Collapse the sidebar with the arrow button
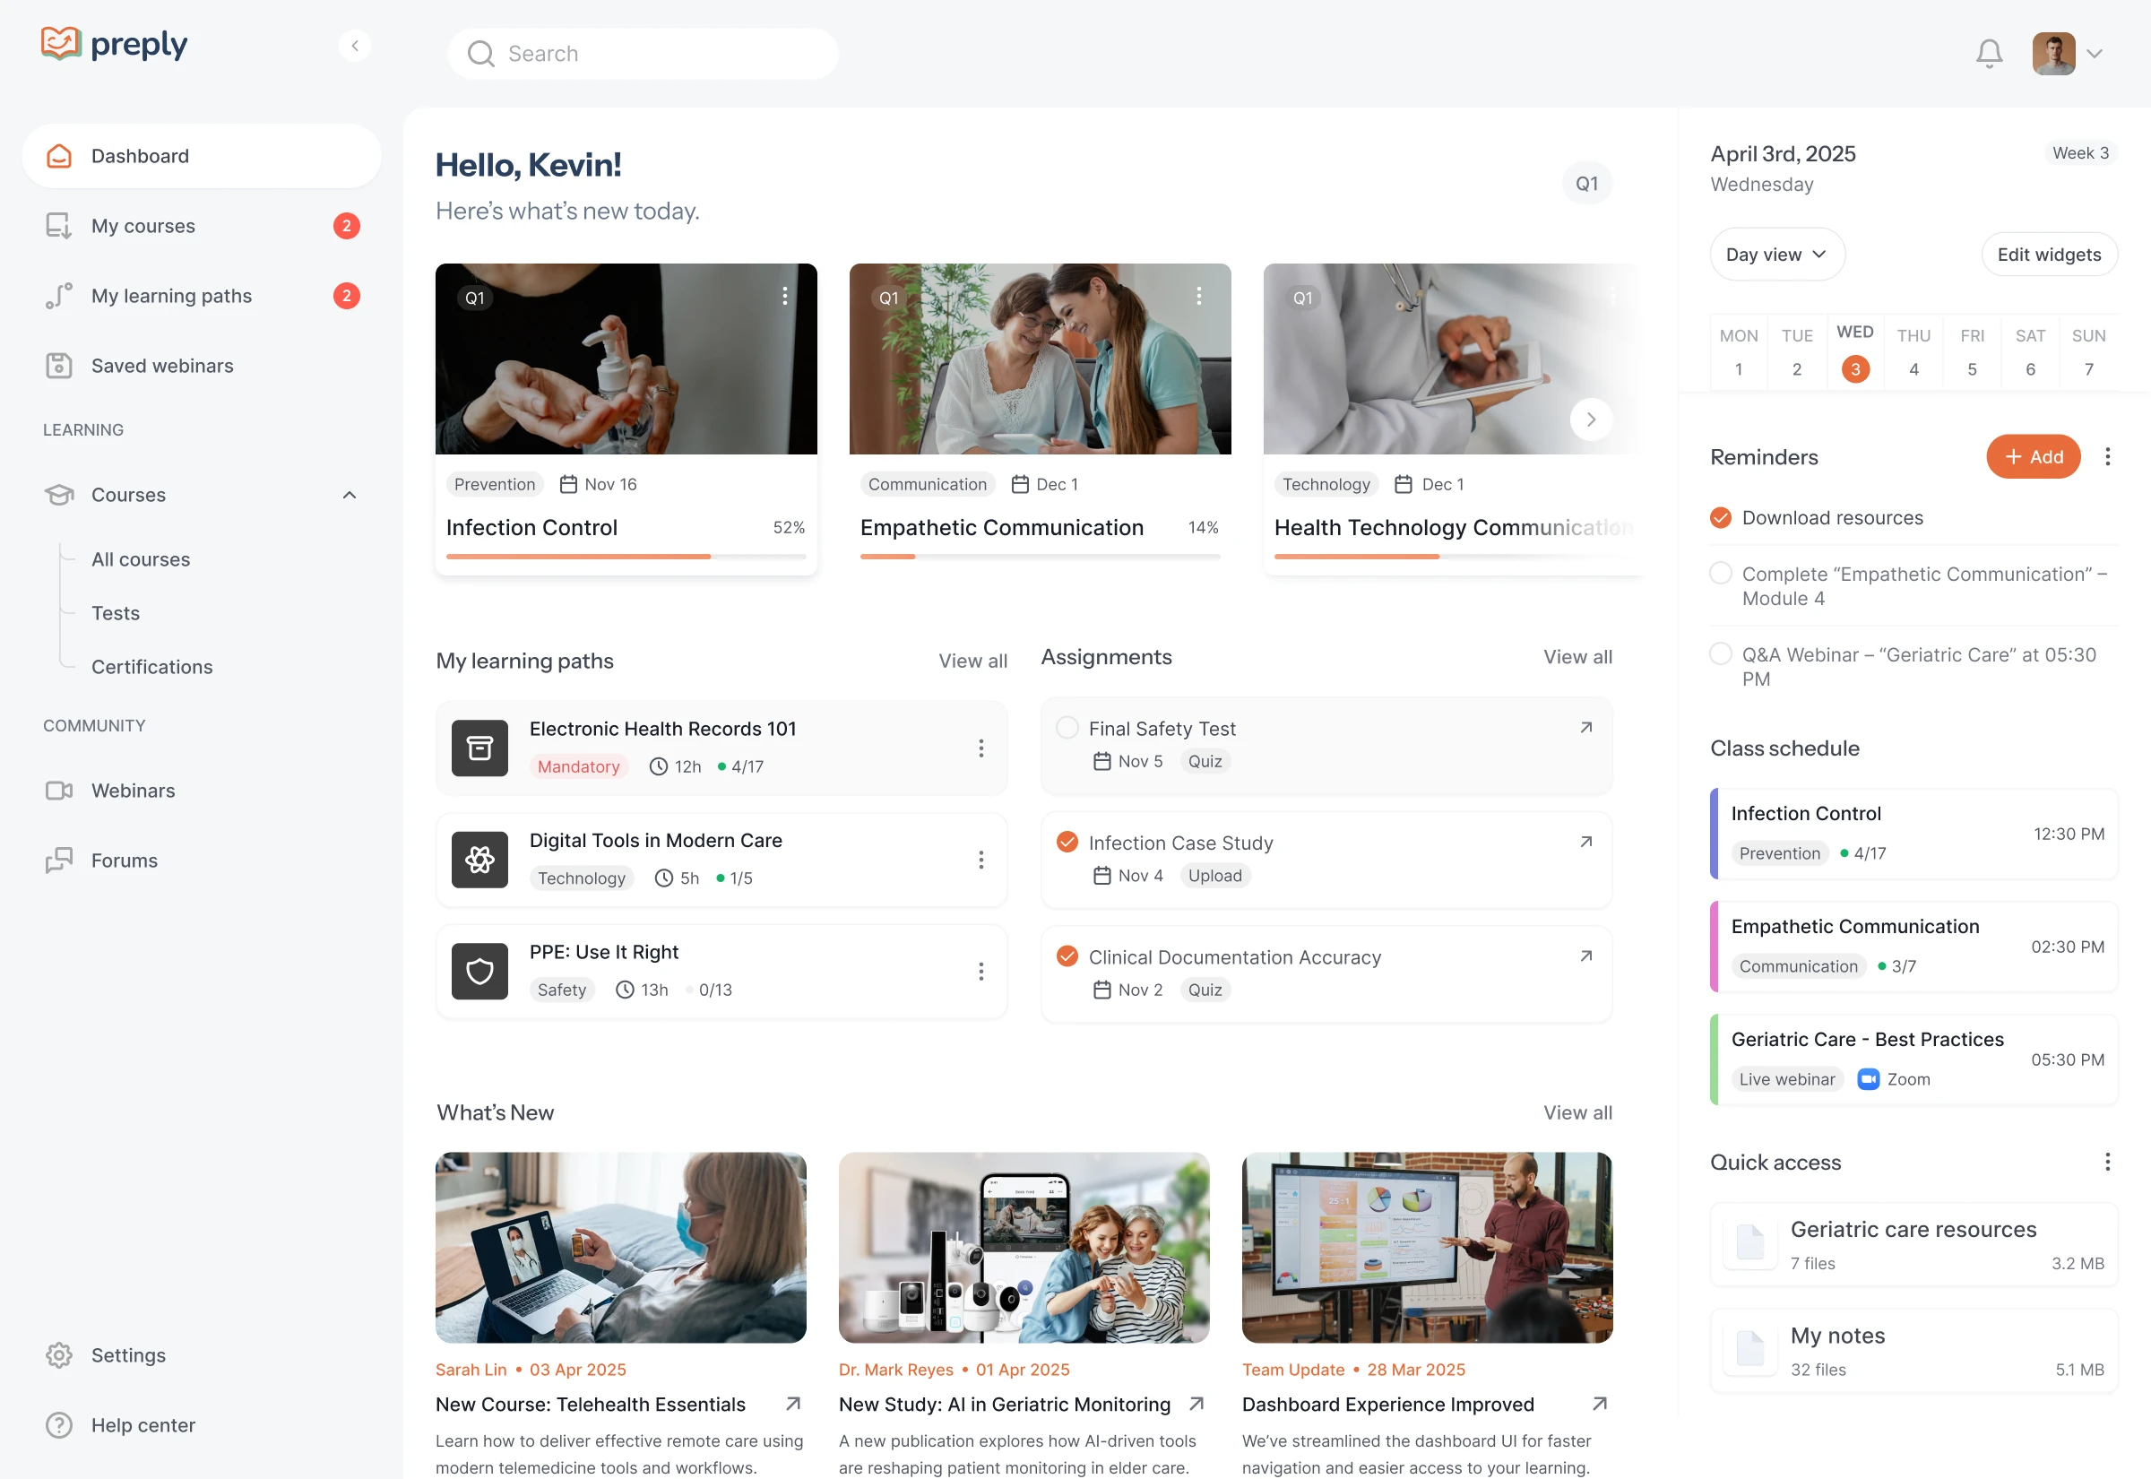The height and width of the screenshot is (1479, 2151). [x=355, y=46]
